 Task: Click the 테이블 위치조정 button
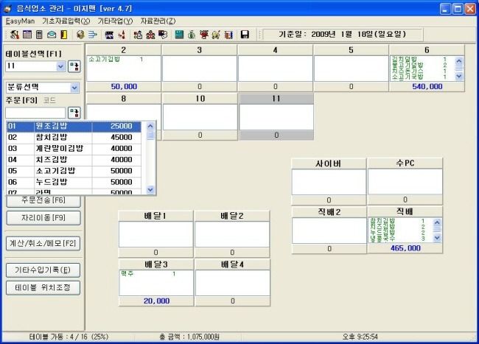(x=43, y=288)
